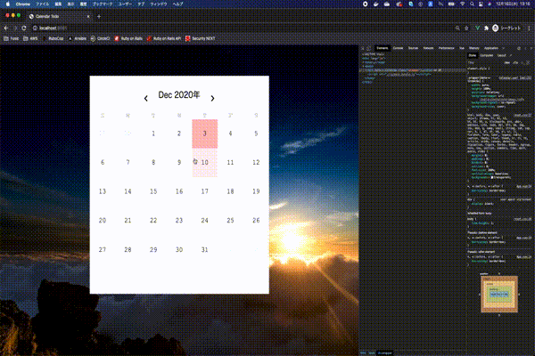This screenshot has height=356, width=535.
Task: Open the Layout sidebar tab
Action: (x=501, y=55)
